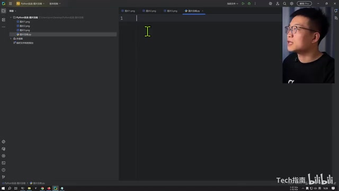Viewport: 339px width, 191px height.
Task: Open the vertical dots more actions menu
Action: click(255, 4)
